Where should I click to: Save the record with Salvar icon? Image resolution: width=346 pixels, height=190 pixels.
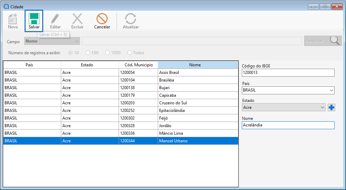point(34,21)
